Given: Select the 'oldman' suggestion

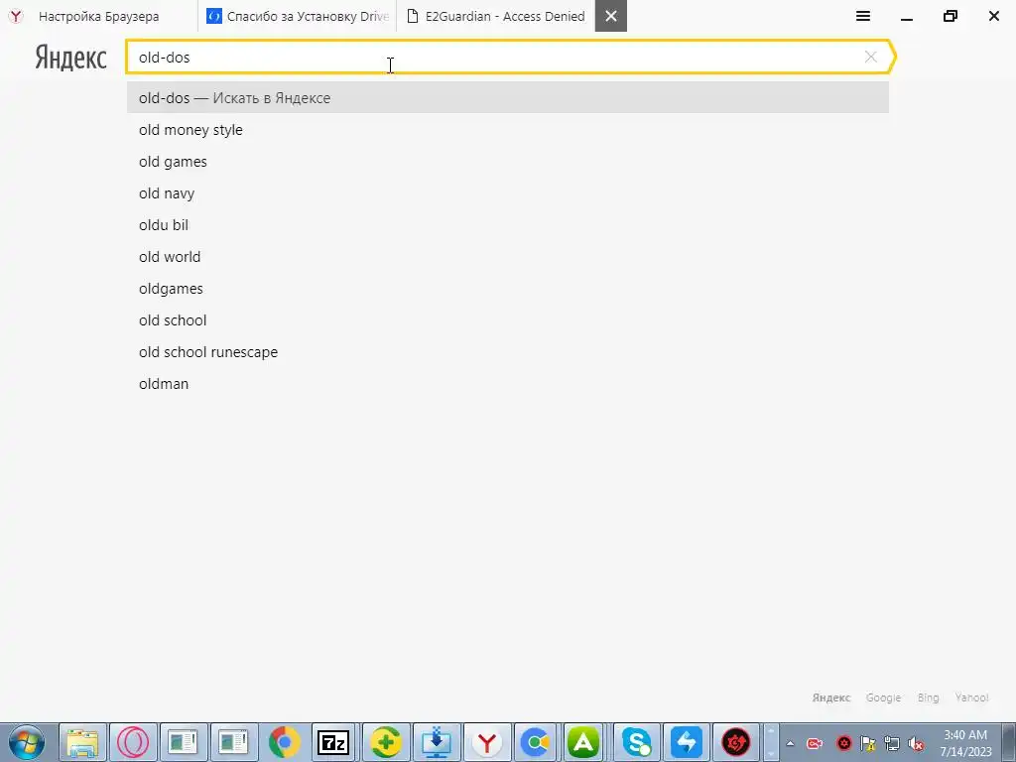Looking at the screenshot, I should pos(508,384).
